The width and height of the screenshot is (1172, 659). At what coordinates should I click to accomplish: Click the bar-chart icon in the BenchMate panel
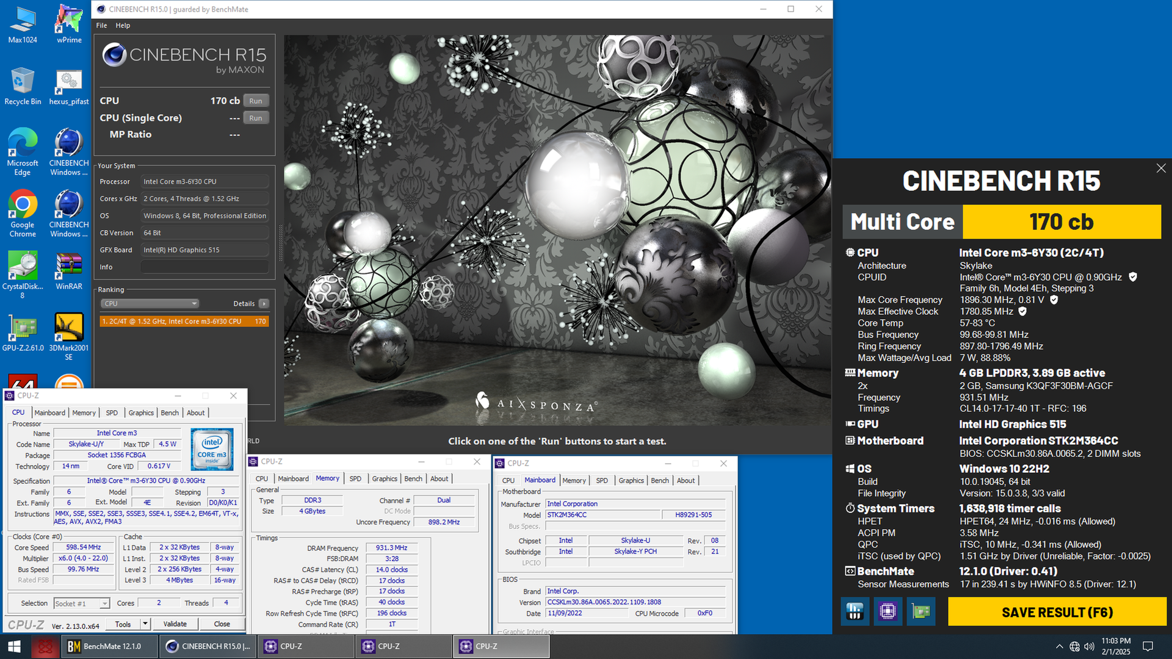[x=855, y=611]
